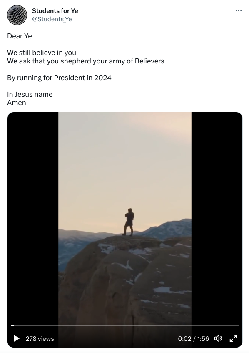Click the 'Dear Ye' tweet text
Screen dimensions: 249x353
(x=20, y=36)
